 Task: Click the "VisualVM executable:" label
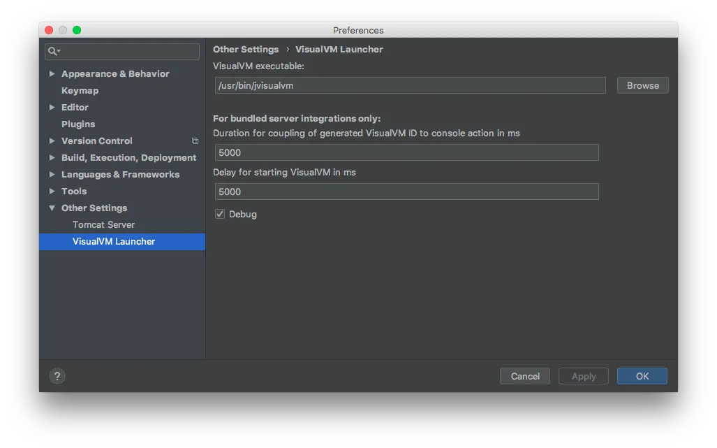tap(258, 66)
